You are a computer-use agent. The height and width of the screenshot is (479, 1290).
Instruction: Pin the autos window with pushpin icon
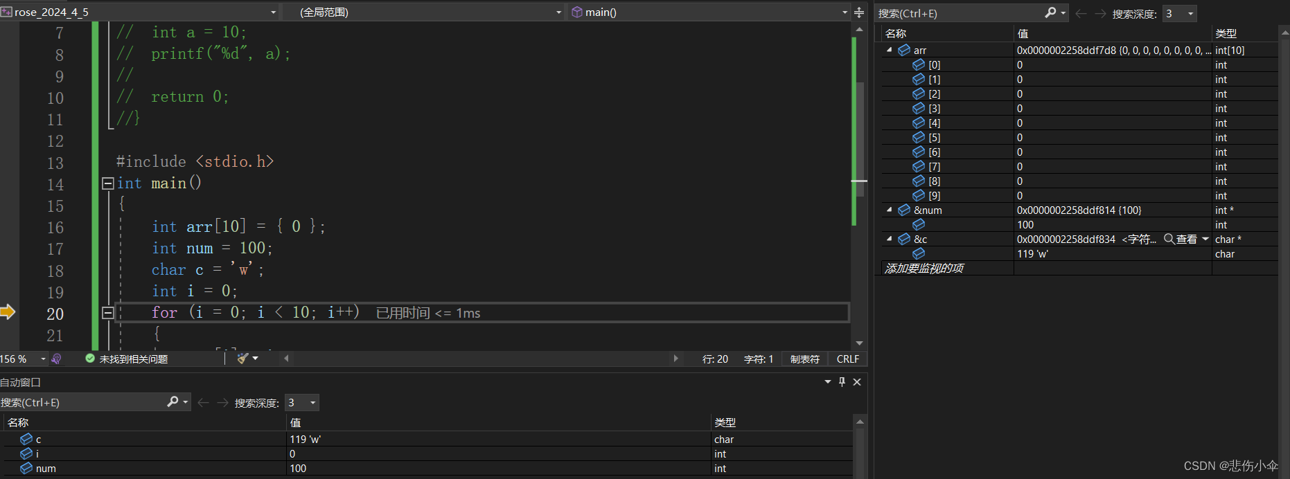(x=842, y=381)
